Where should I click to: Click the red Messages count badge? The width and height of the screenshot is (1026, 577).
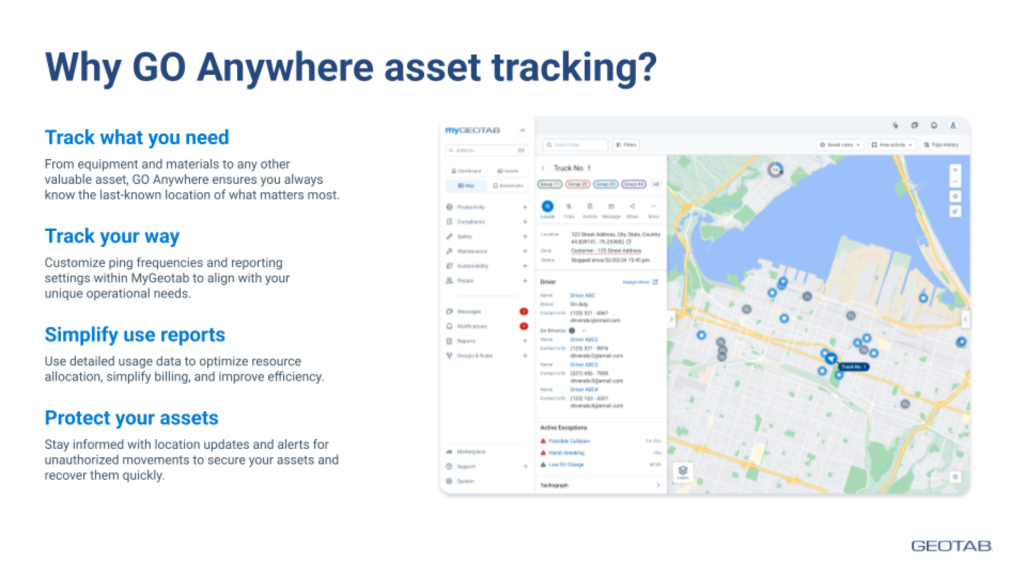[x=524, y=311]
